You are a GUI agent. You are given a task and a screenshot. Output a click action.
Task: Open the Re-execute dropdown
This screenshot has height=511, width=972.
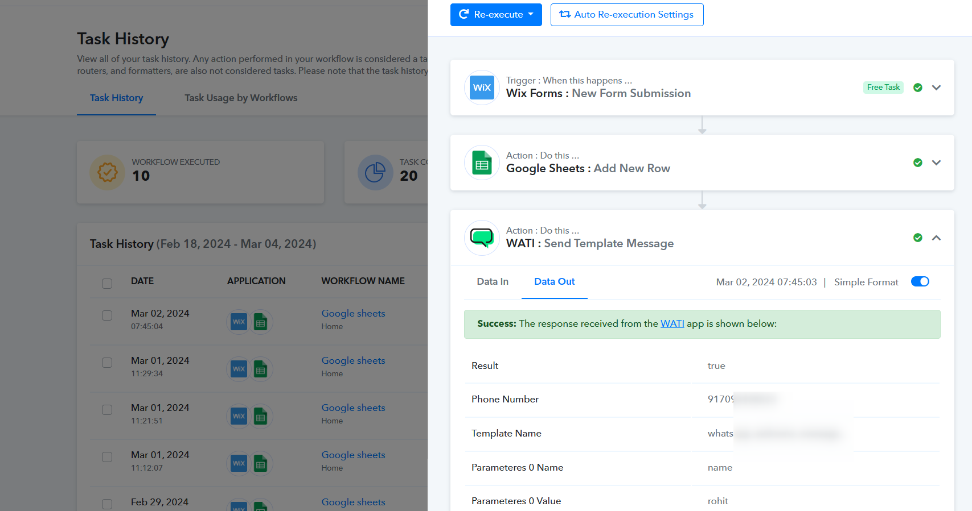[496, 15]
